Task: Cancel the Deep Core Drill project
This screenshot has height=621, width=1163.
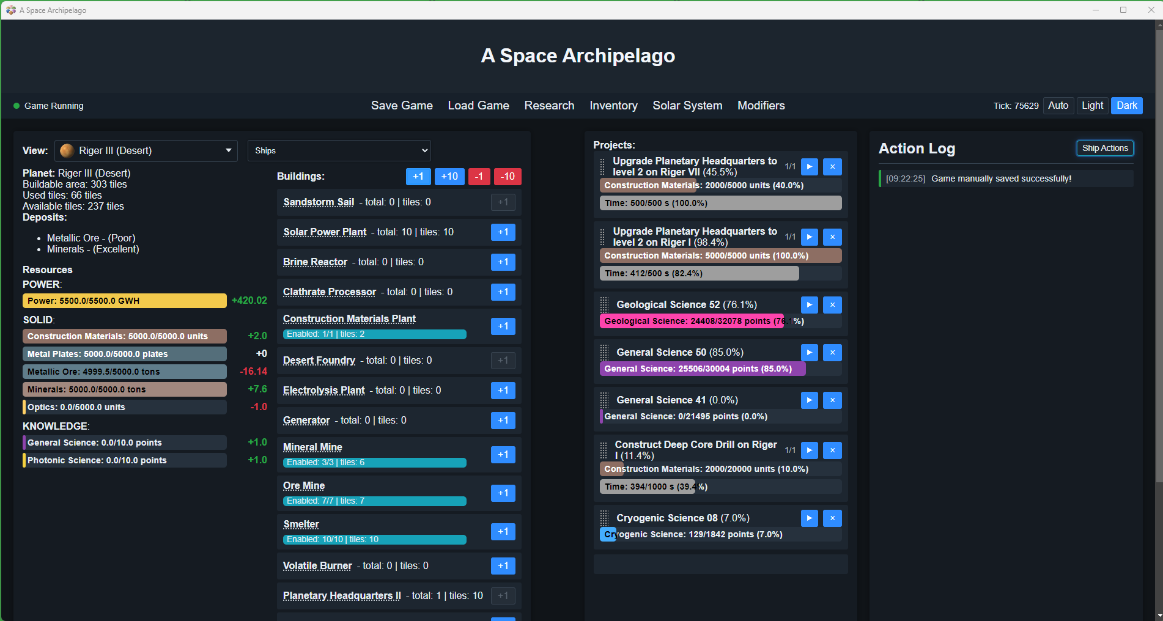Action: (x=832, y=450)
